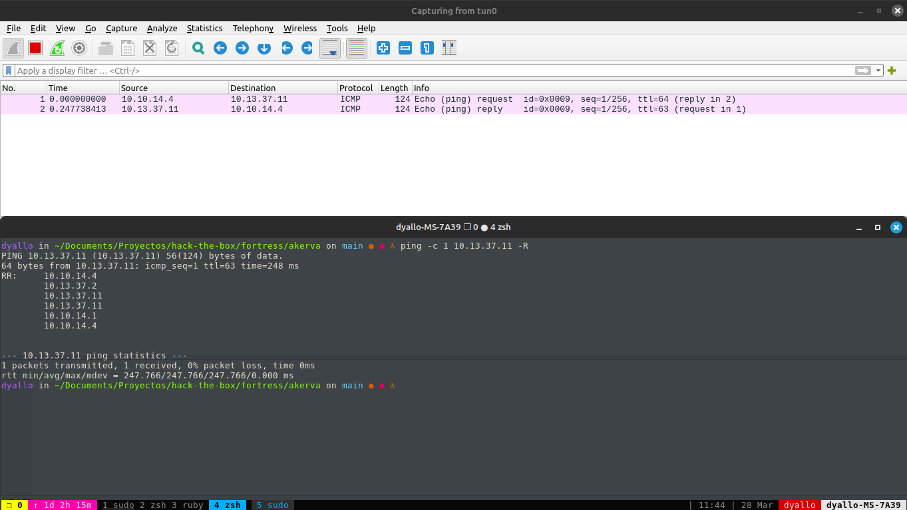This screenshot has width=907, height=510.
Task: Sort by the Length column header
Action: 395,88
